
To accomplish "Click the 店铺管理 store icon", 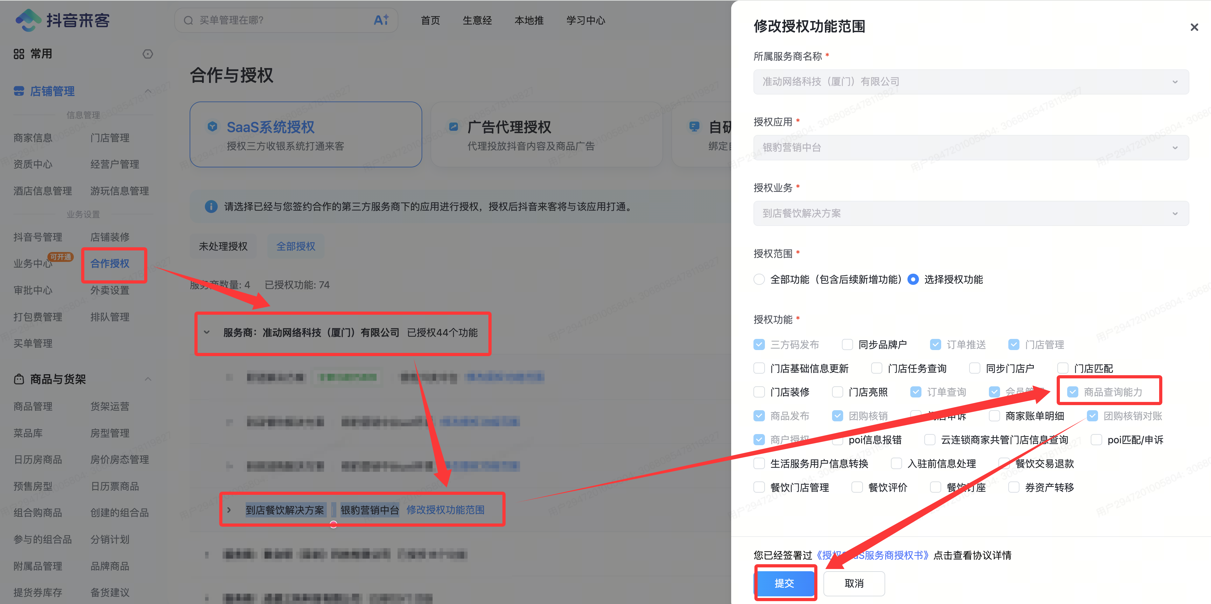I will click(x=19, y=91).
